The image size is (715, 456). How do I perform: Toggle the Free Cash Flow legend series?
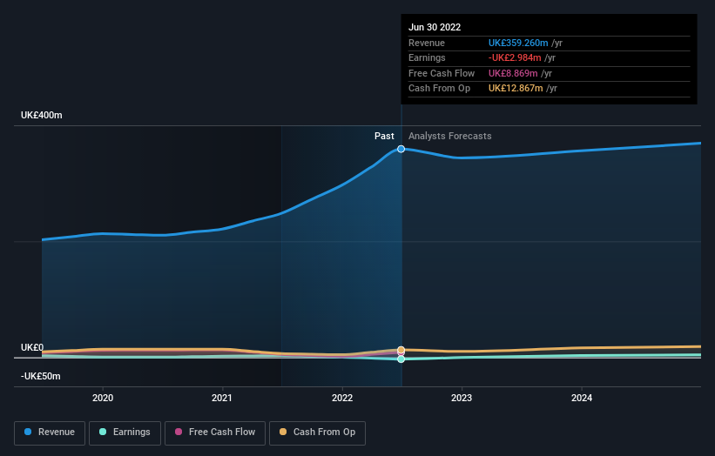pyautogui.click(x=215, y=433)
